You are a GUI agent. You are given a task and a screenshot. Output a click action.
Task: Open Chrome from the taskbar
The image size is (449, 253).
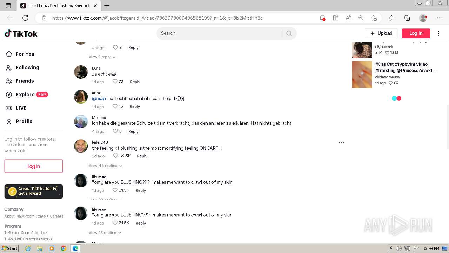click(x=63, y=248)
